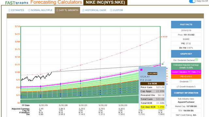Click the 3.29 E adjusted earnings estimate

[82, 109]
